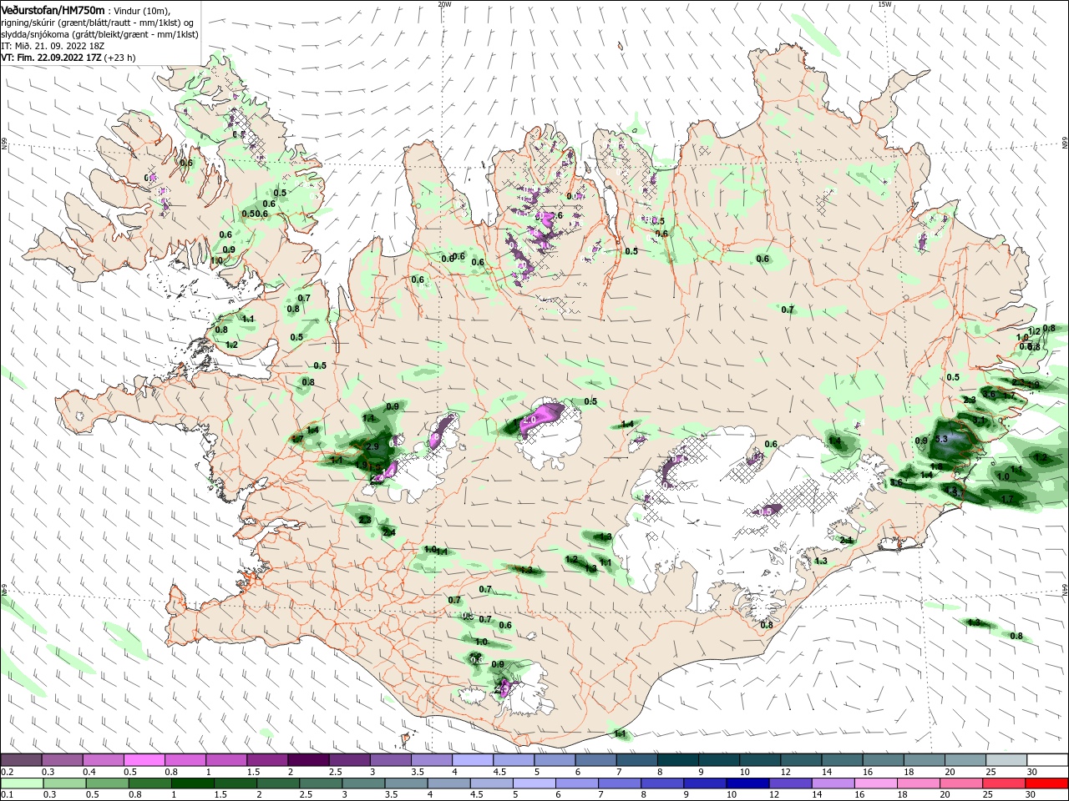Click the 5.3 precipitation value on the map
This screenshot has height=801, width=1069.
[x=942, y=439]
